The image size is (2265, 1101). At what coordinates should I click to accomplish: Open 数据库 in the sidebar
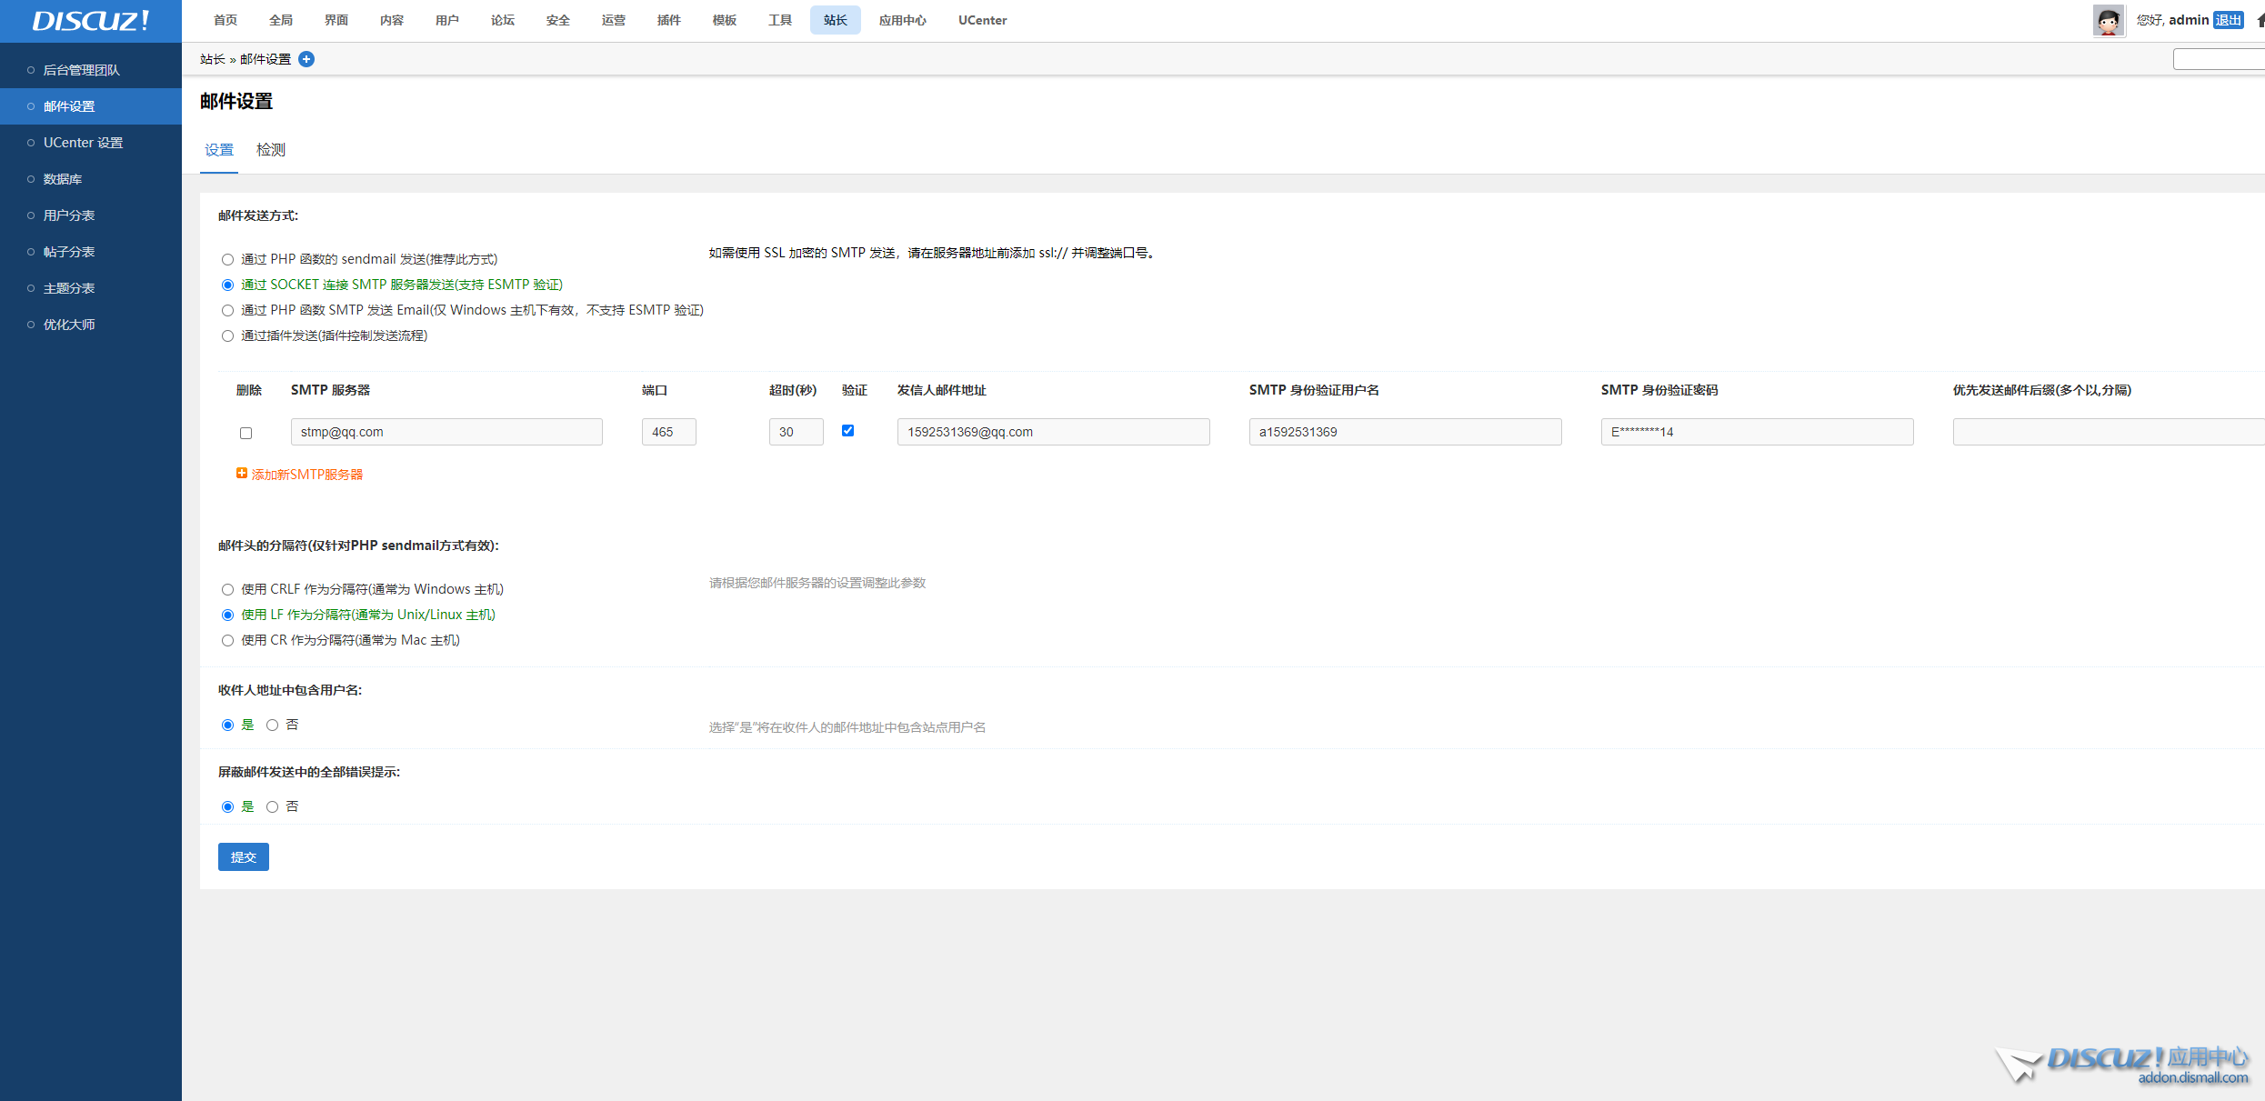[x=63, y=179]
